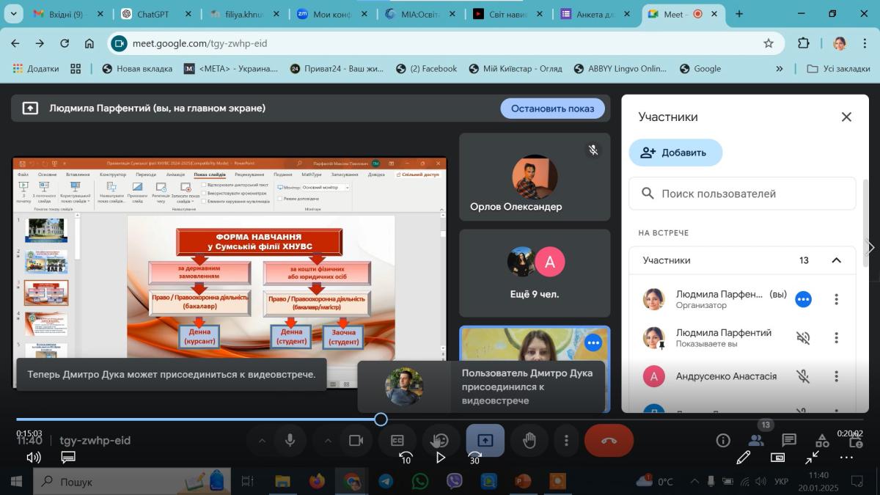
Task: Expand camera video settings arrow
Action: pyautogui.click(x=327, y=440)
